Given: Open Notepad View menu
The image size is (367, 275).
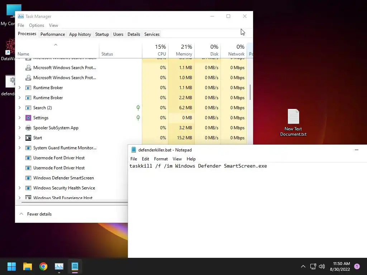Looking at the screenshot, I should coord(177,159).
